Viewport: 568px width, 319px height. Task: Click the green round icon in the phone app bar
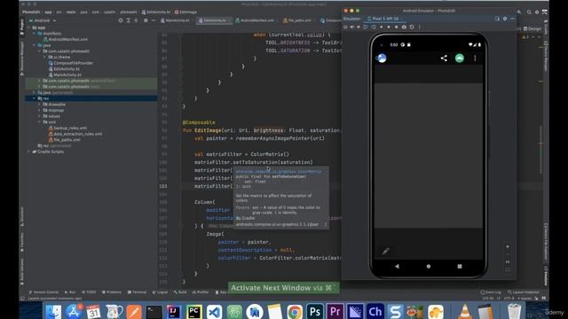coord(460,58)
